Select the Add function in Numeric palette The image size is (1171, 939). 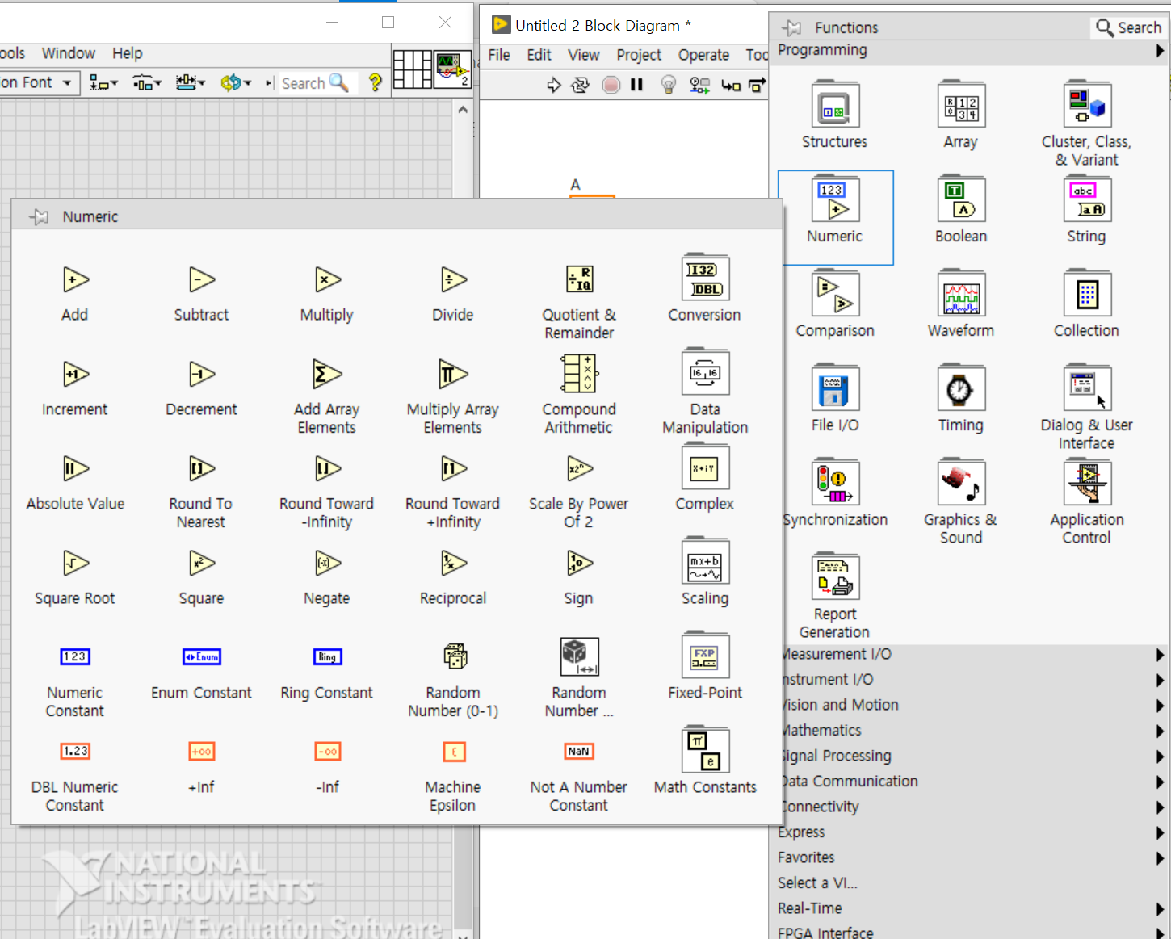(x=75, y=280)
